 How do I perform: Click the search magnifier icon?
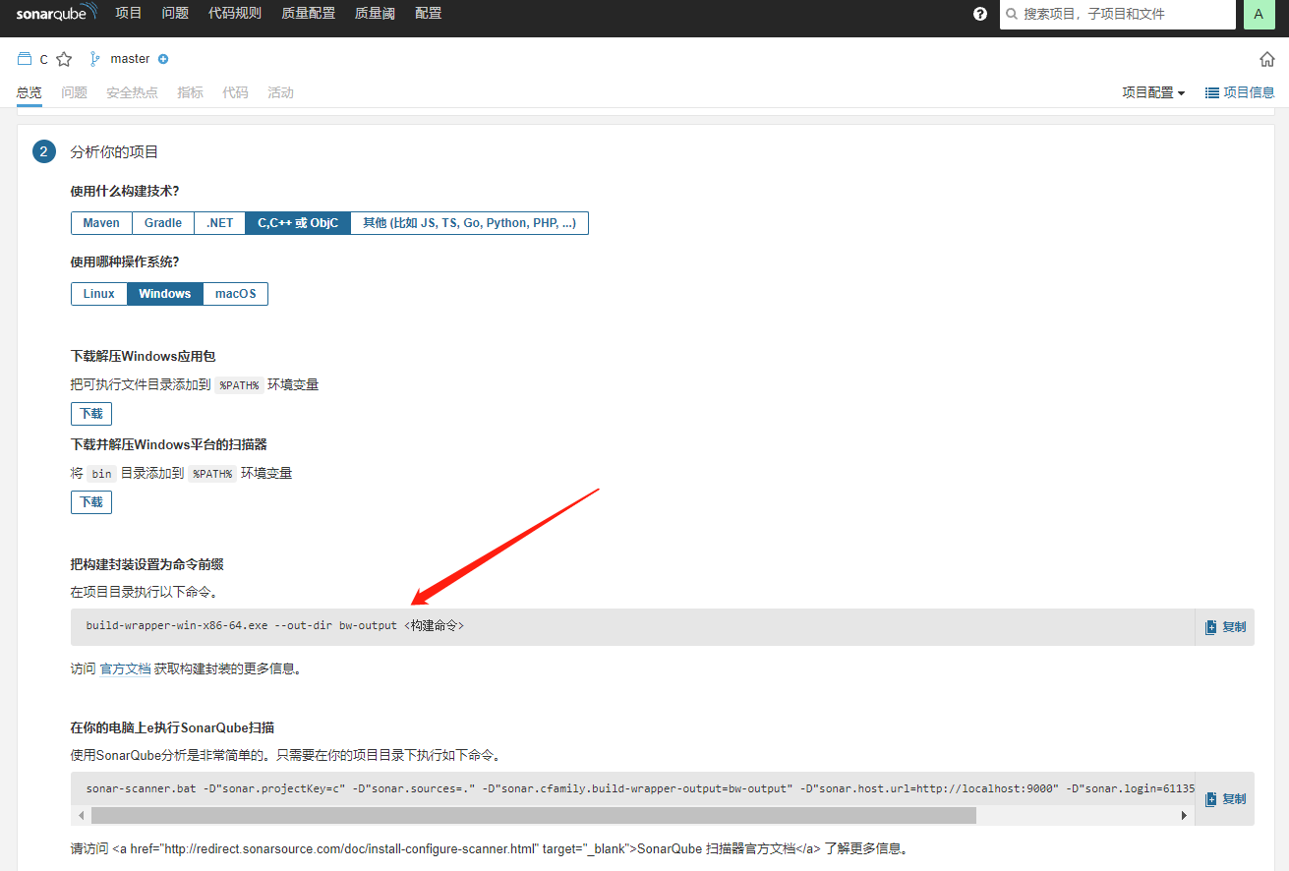point(1012,15)
